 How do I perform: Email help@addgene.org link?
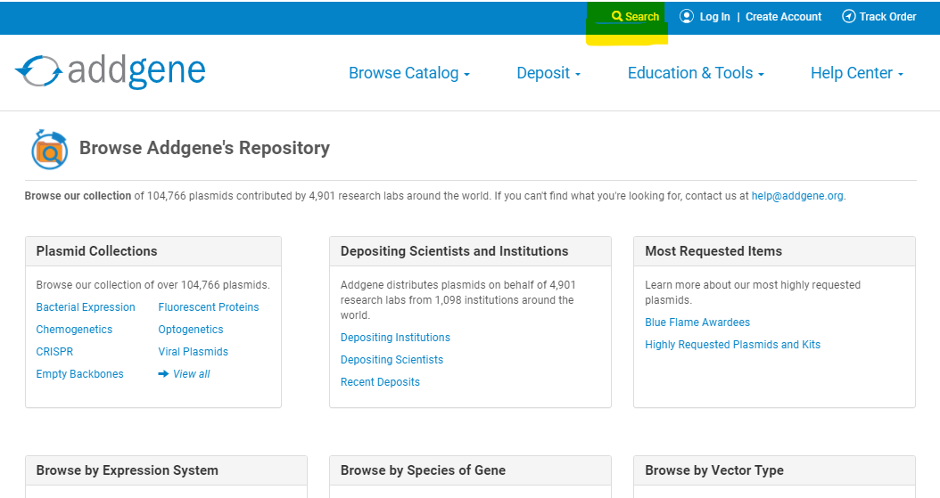click(x=797, y=196)
